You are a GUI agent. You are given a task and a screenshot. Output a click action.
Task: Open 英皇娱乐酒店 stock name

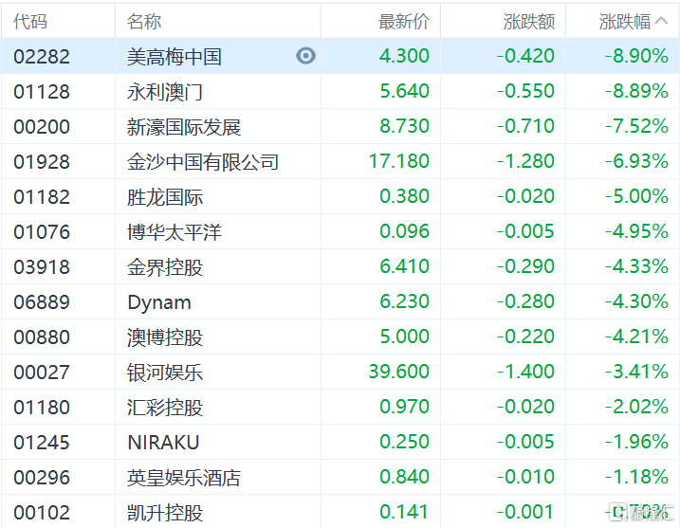coord(184,478)
